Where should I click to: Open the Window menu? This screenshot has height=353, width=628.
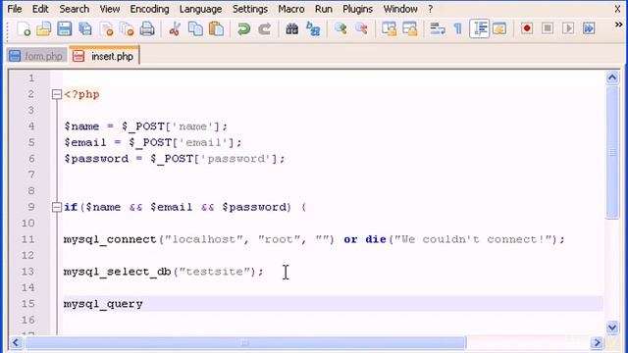click(400, 9)
